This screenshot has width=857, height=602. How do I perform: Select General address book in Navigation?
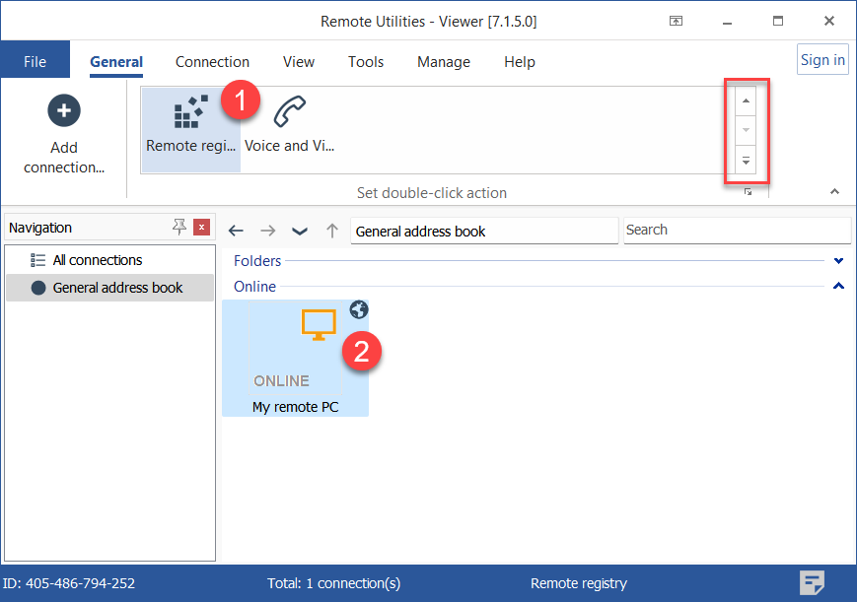117,288
